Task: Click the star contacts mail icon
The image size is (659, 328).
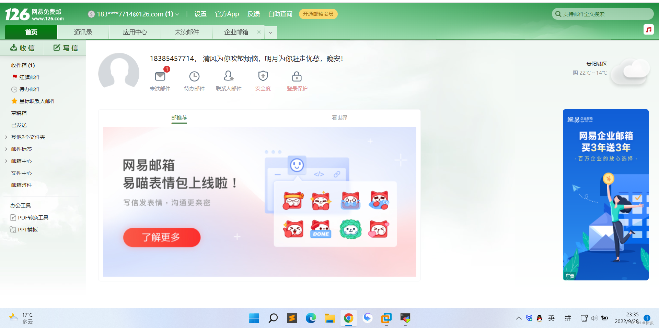Action: (14, 101)
